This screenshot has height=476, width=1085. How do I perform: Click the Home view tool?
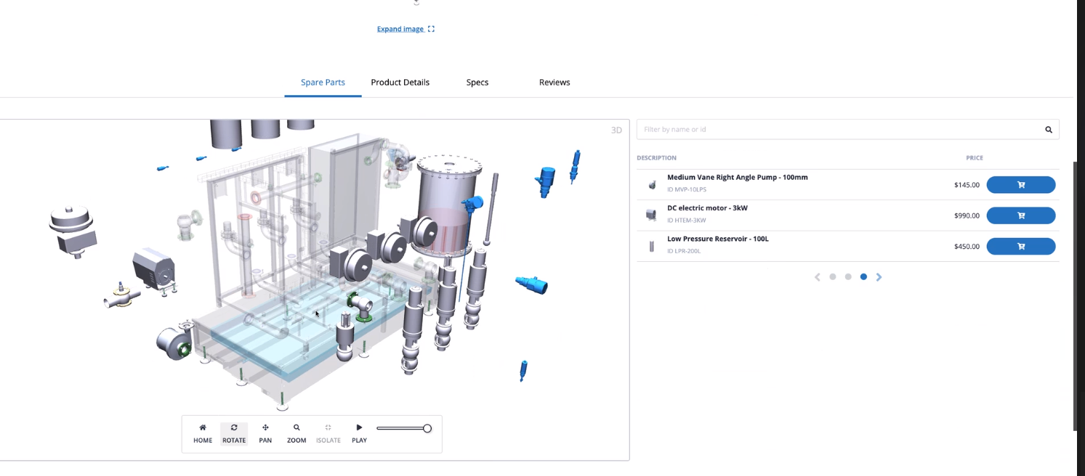coord(203,433)
